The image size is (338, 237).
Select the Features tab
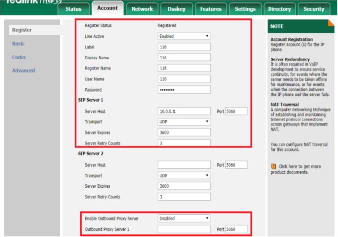210,9
